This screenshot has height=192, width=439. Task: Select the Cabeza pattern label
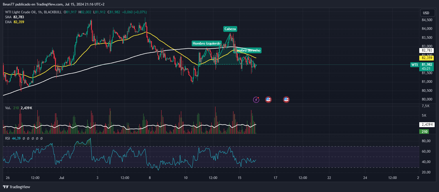tap(230, 29)
